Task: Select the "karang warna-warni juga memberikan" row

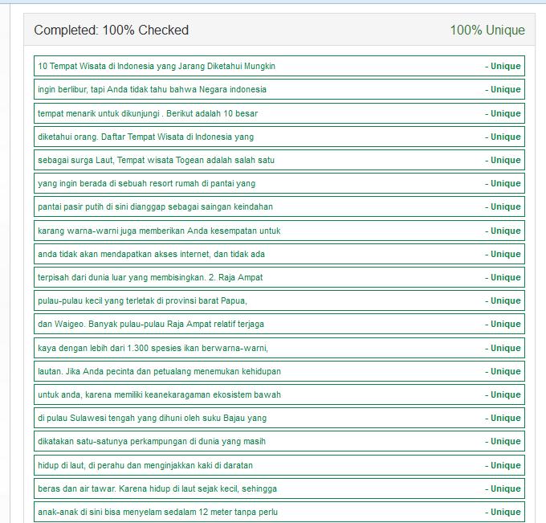Action: (159, 231)
